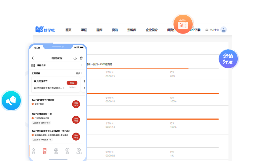Tap the 我的课程 page title
263x161 pixels.
pyautogui.click(x=57, y=58)
